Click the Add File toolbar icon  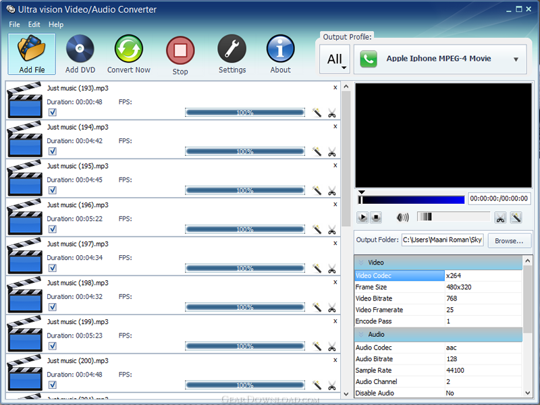tap(32, 54)
